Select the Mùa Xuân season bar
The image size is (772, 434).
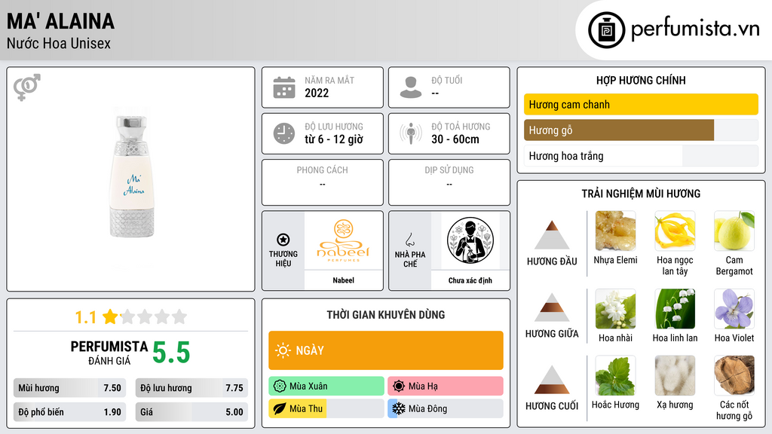click(x=326, y=386)
